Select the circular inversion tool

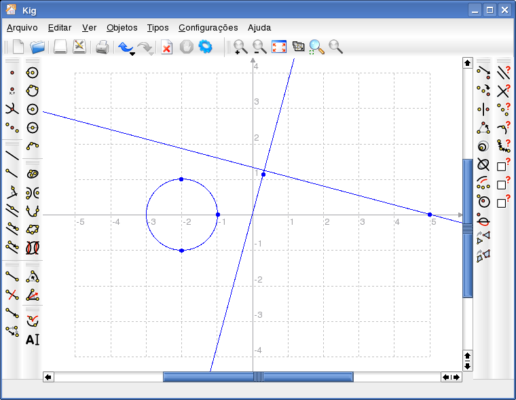tap(483, 202)
